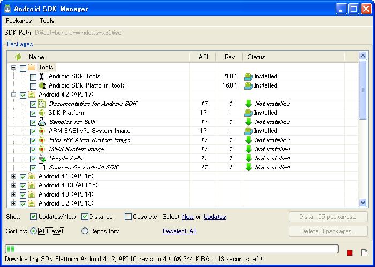Click the download progress bar
Image resolution: width=375 pixels, height=267 pixels.
[x=172, y=249]
